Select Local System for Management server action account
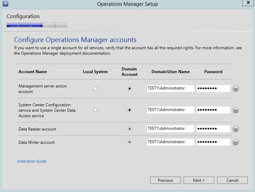The height and width of the screenshot is (192, 255). (x=95, y=88)
